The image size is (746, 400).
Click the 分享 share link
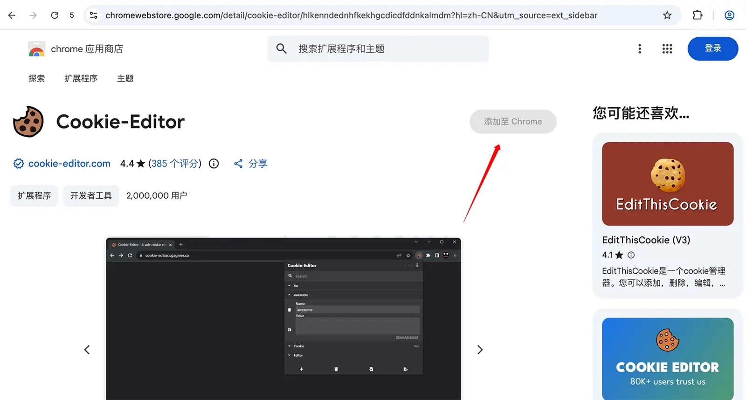point(258,164)
